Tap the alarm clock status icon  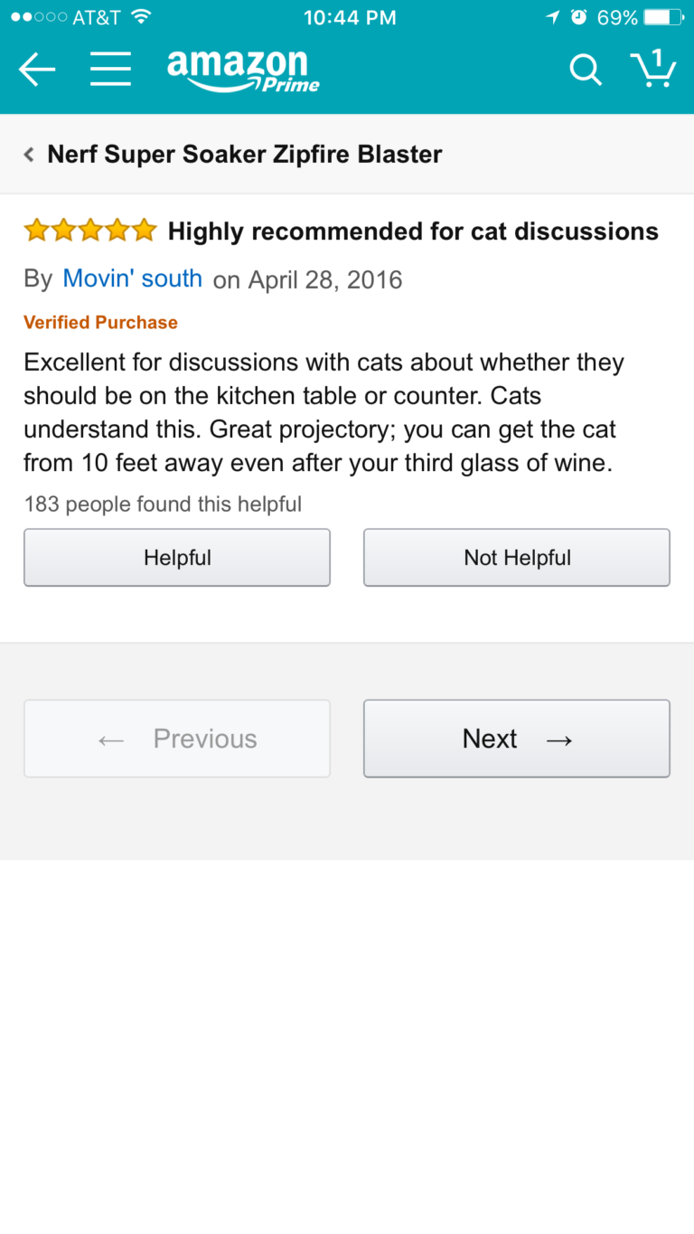[578, 17]
